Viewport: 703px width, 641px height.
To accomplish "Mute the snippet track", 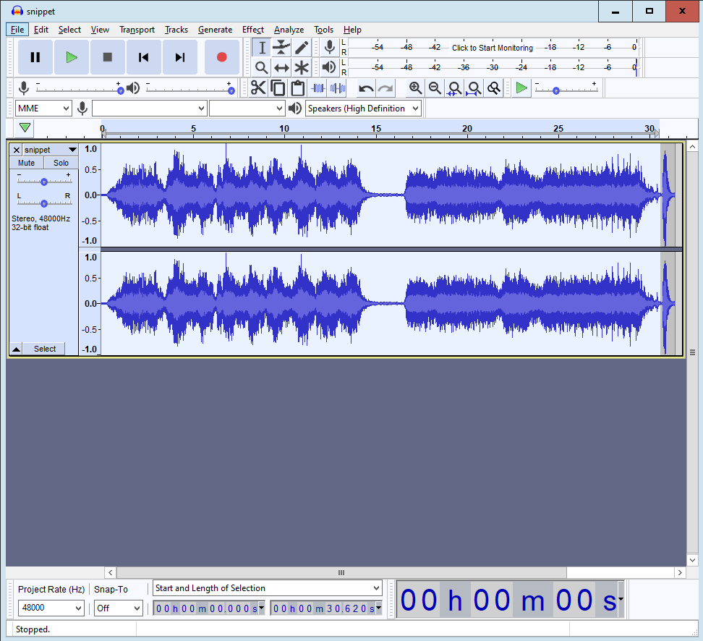I will point(26,163).
